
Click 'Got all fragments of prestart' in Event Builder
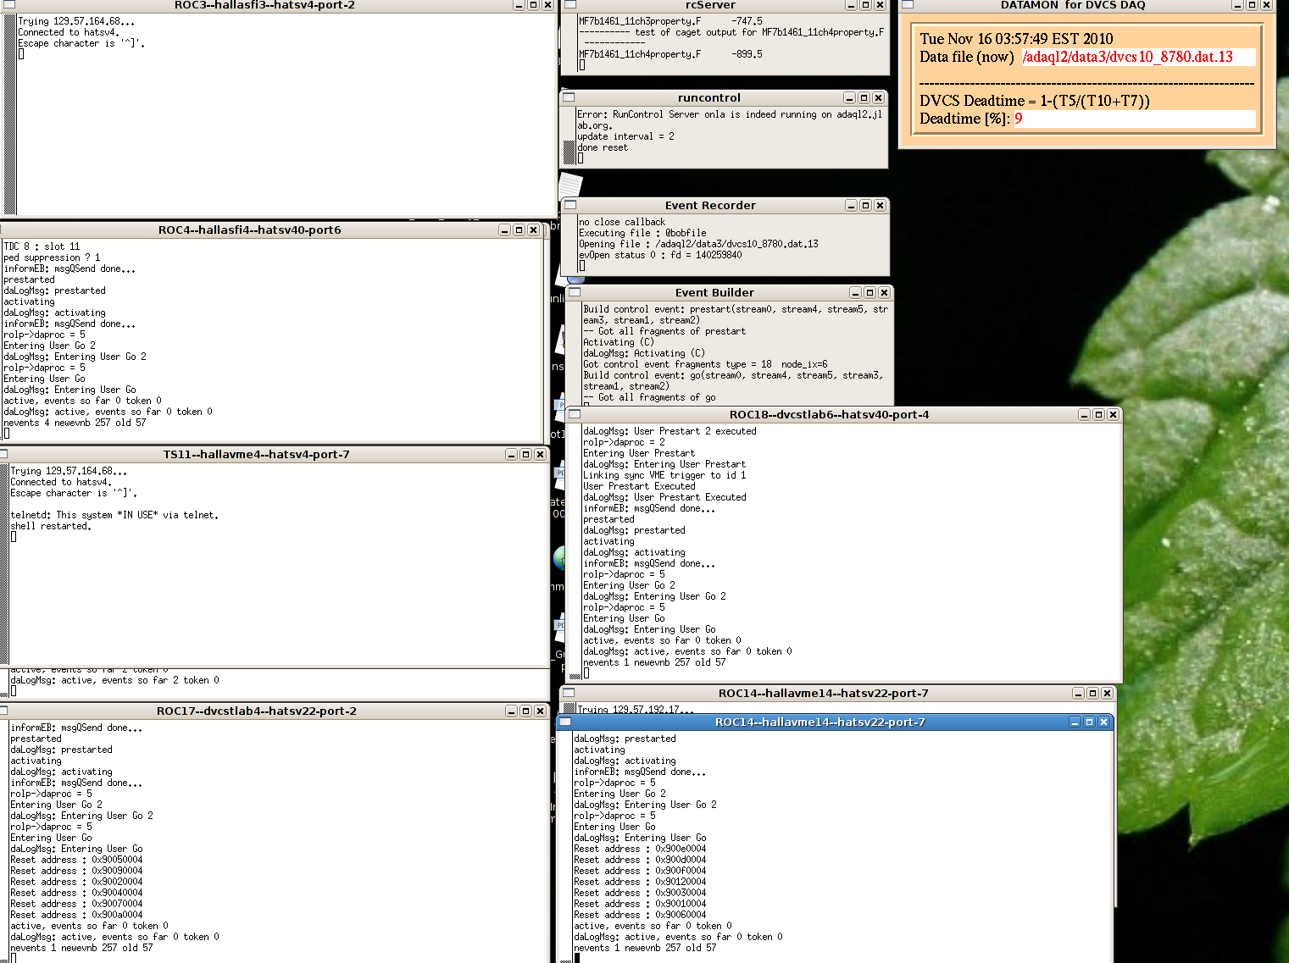click(664, 331)
